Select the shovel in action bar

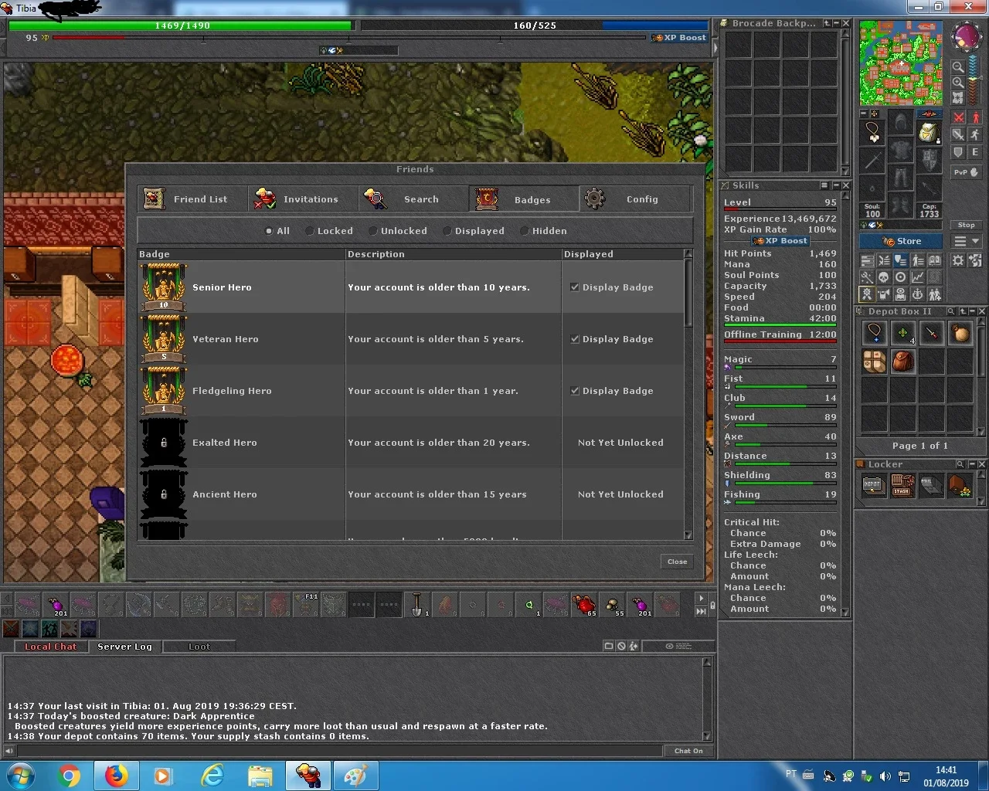click(x=417, y=604)
